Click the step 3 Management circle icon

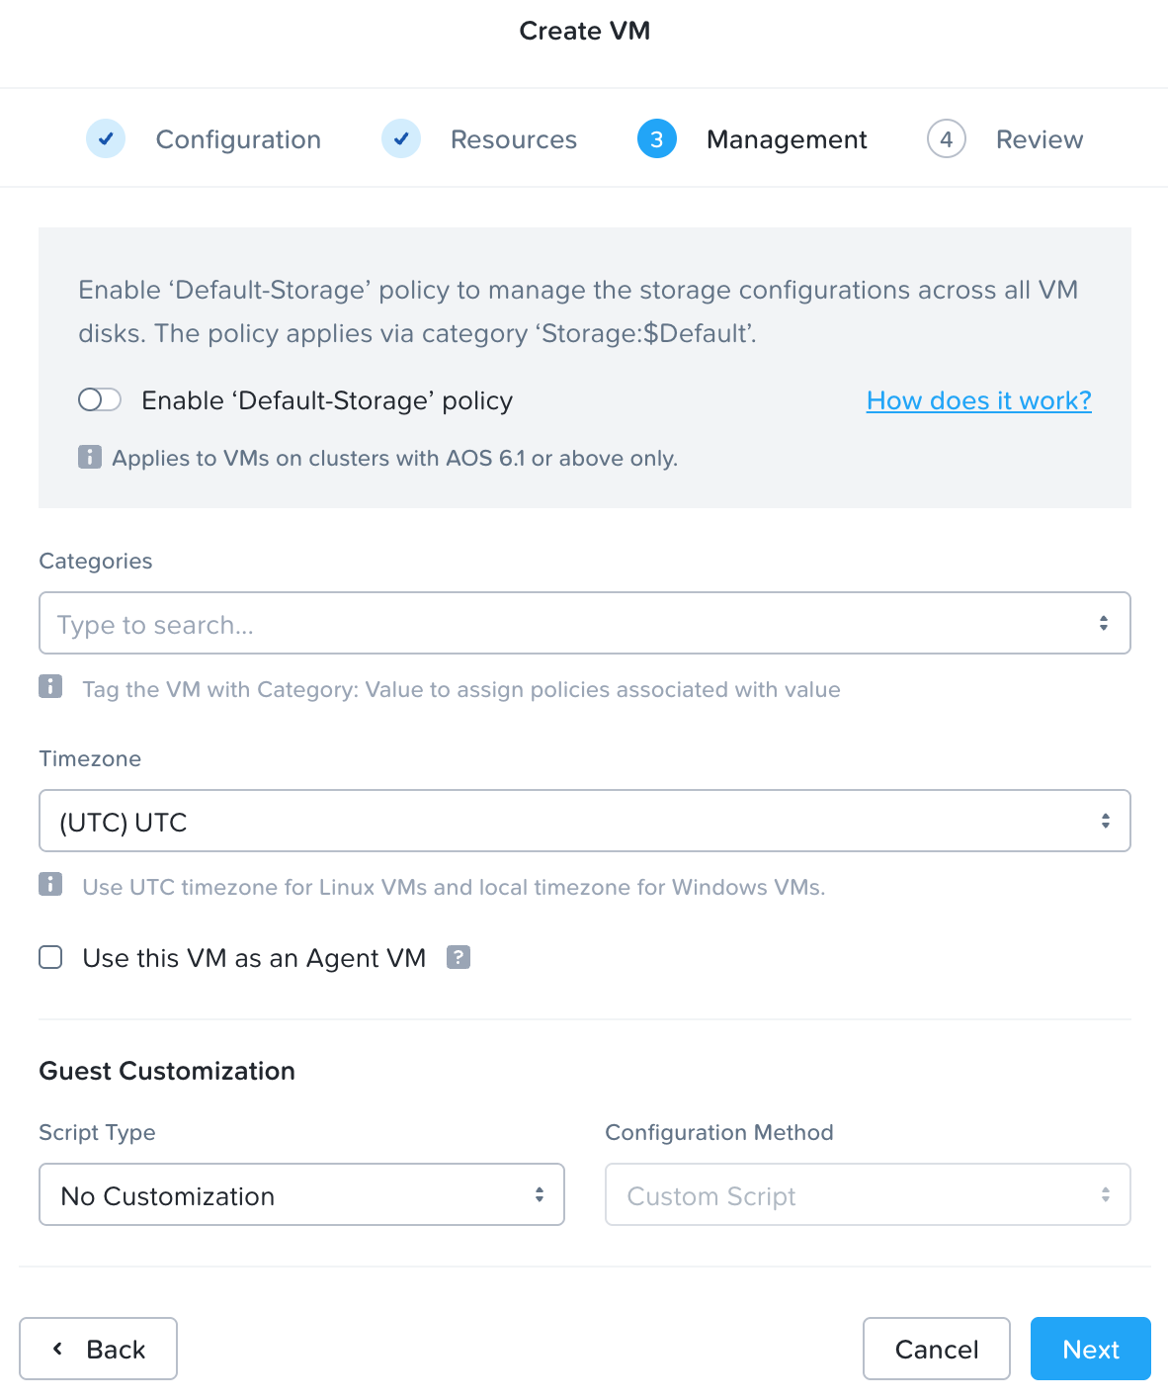tap(657, 139)
